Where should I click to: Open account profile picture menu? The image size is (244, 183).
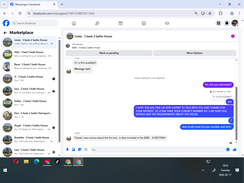pos(235,23)
